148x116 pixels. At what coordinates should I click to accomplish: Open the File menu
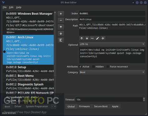click(x=5, y=7)
